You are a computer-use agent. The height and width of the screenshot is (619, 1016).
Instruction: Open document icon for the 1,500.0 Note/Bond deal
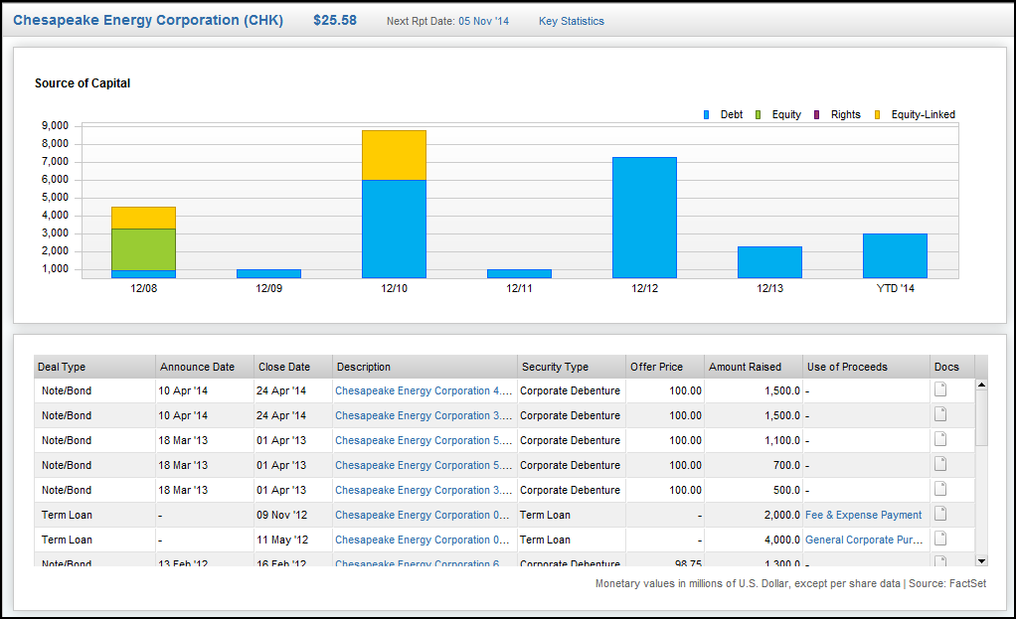point(939,390)
